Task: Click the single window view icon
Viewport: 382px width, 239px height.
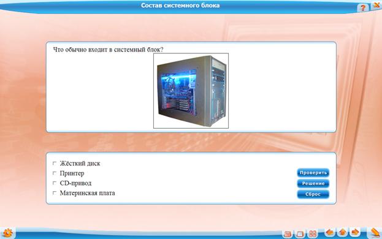Action: 300,234
